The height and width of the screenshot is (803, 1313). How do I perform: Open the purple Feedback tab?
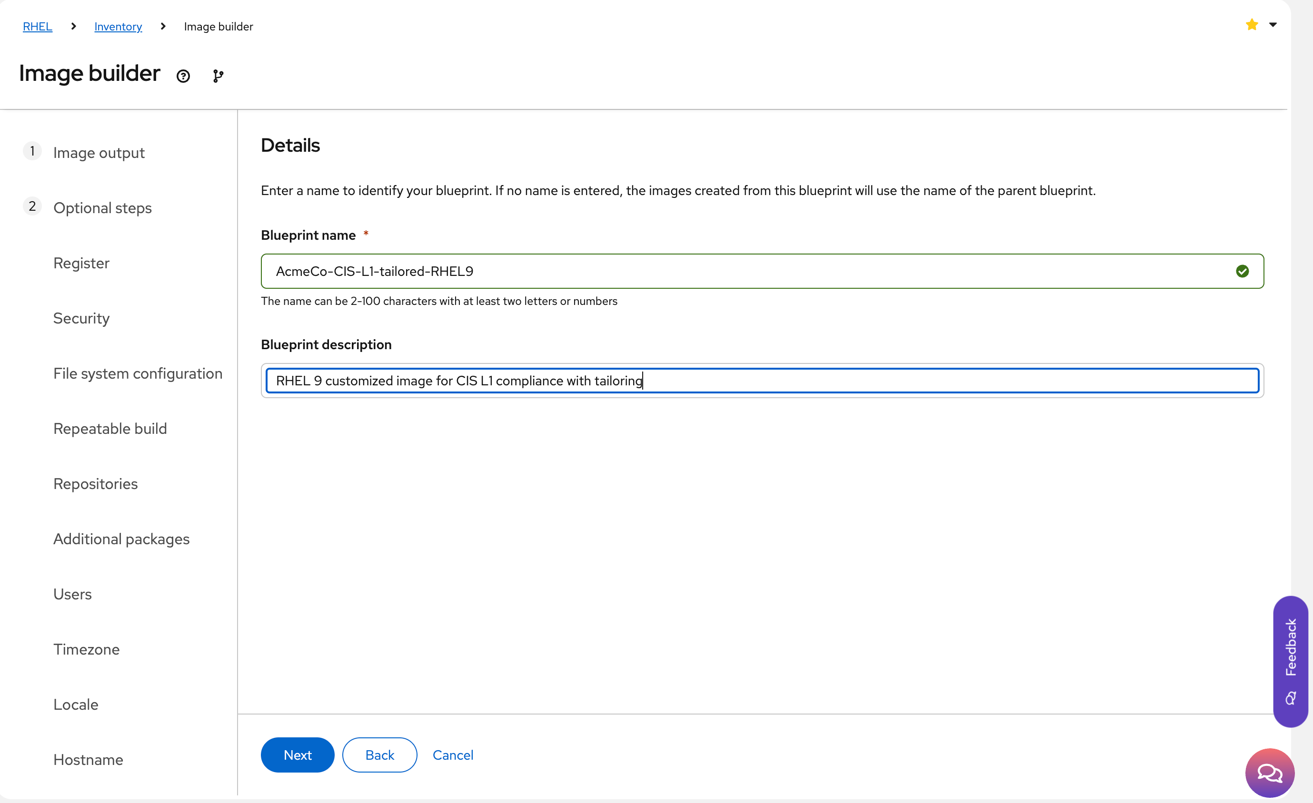click(1290, 660)
